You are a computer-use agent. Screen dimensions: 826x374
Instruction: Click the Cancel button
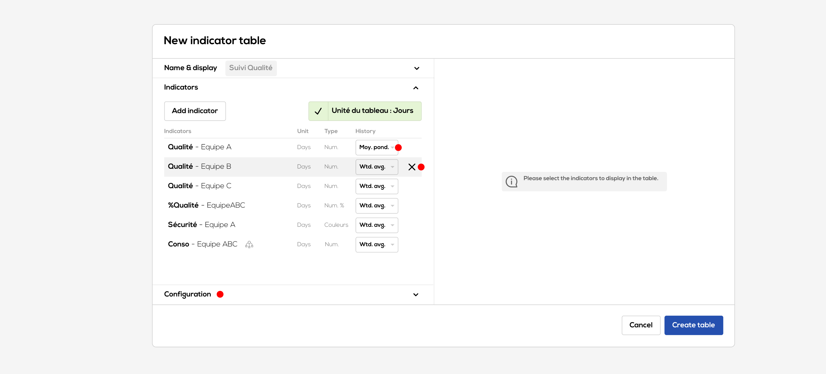(640, 325)
